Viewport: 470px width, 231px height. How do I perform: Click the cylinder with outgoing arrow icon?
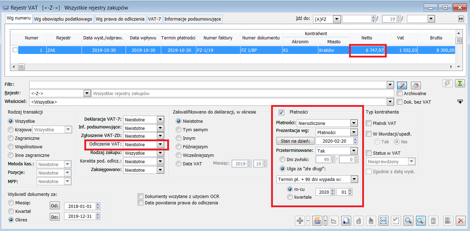click(x=358, y=221)
